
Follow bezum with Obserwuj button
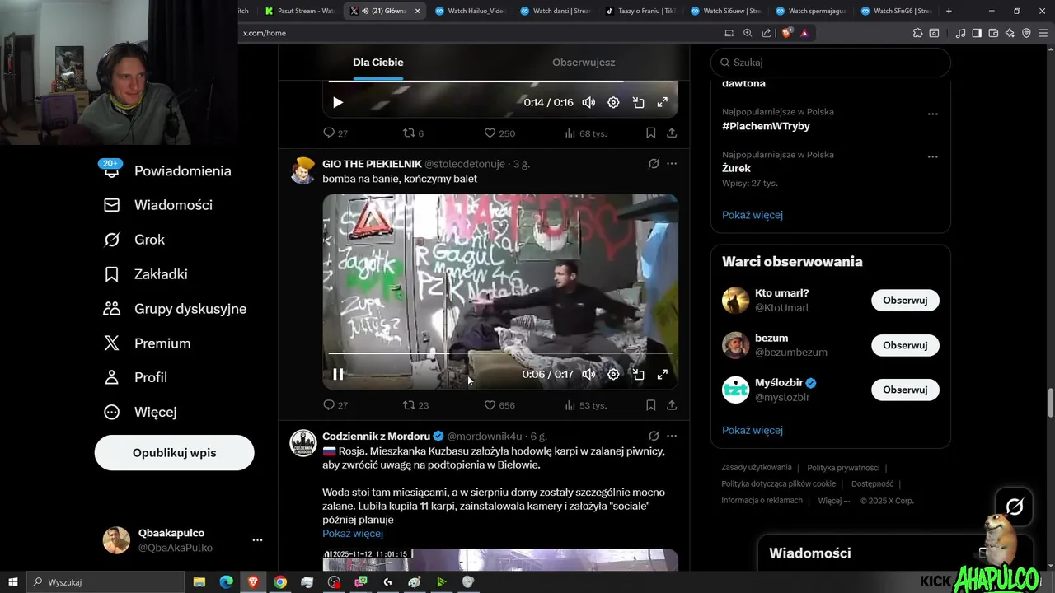point(905,345)
